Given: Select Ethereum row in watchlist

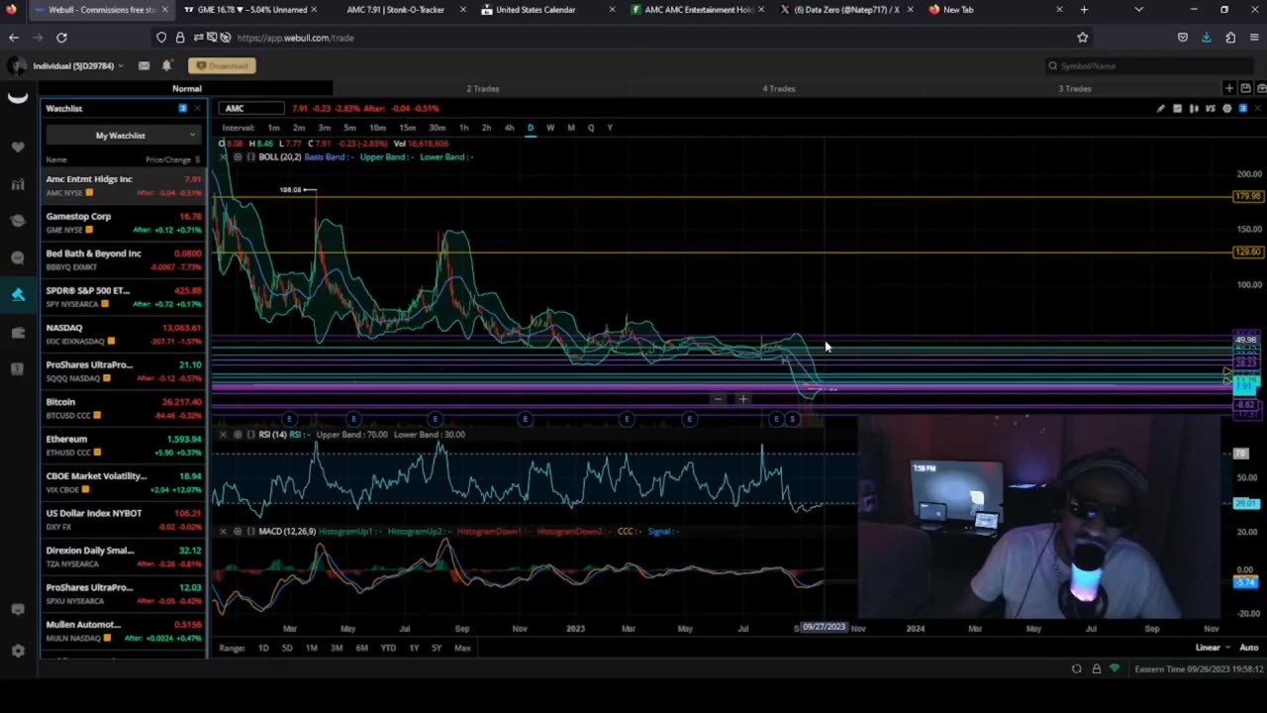Looking at the screenshot, I should click(x=123, y=446).
